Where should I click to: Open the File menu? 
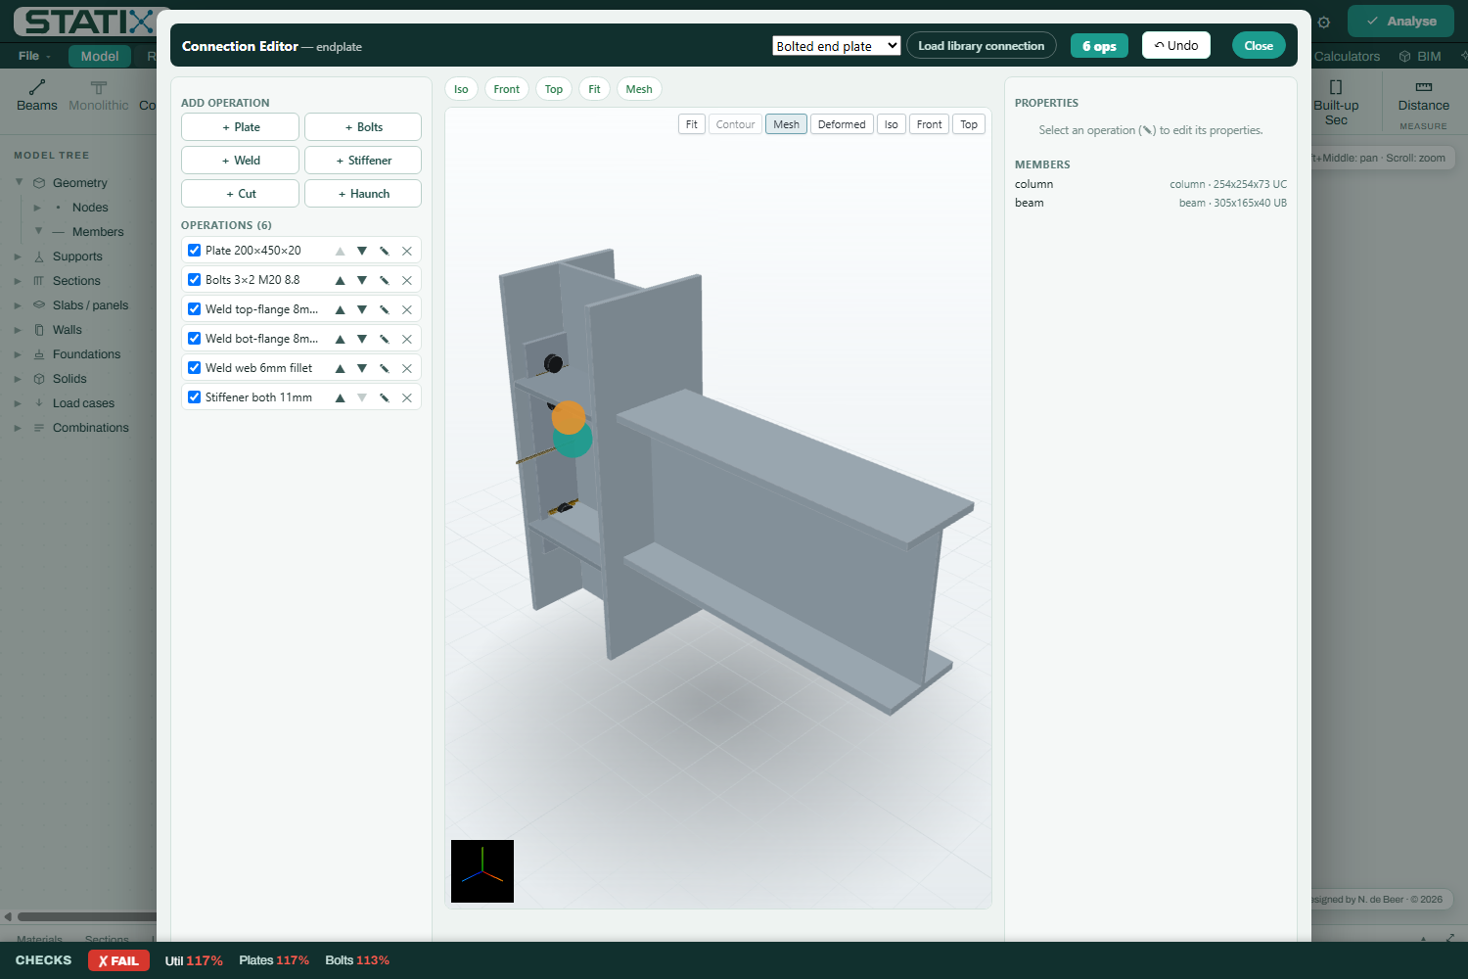click(33, 56)
